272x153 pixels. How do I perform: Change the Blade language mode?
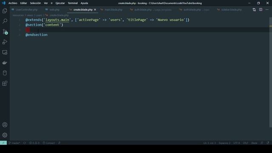[x=254, y=143]
